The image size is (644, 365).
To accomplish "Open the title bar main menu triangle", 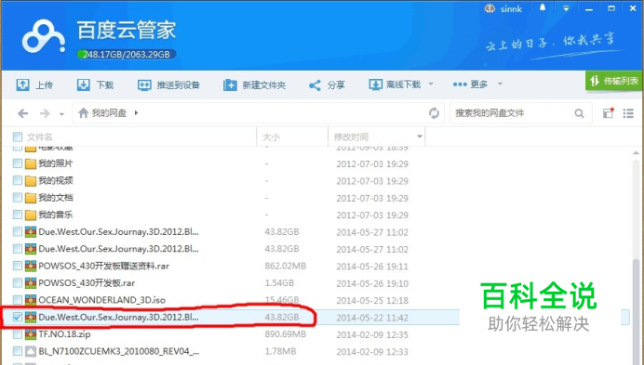I will coord(566,8).
